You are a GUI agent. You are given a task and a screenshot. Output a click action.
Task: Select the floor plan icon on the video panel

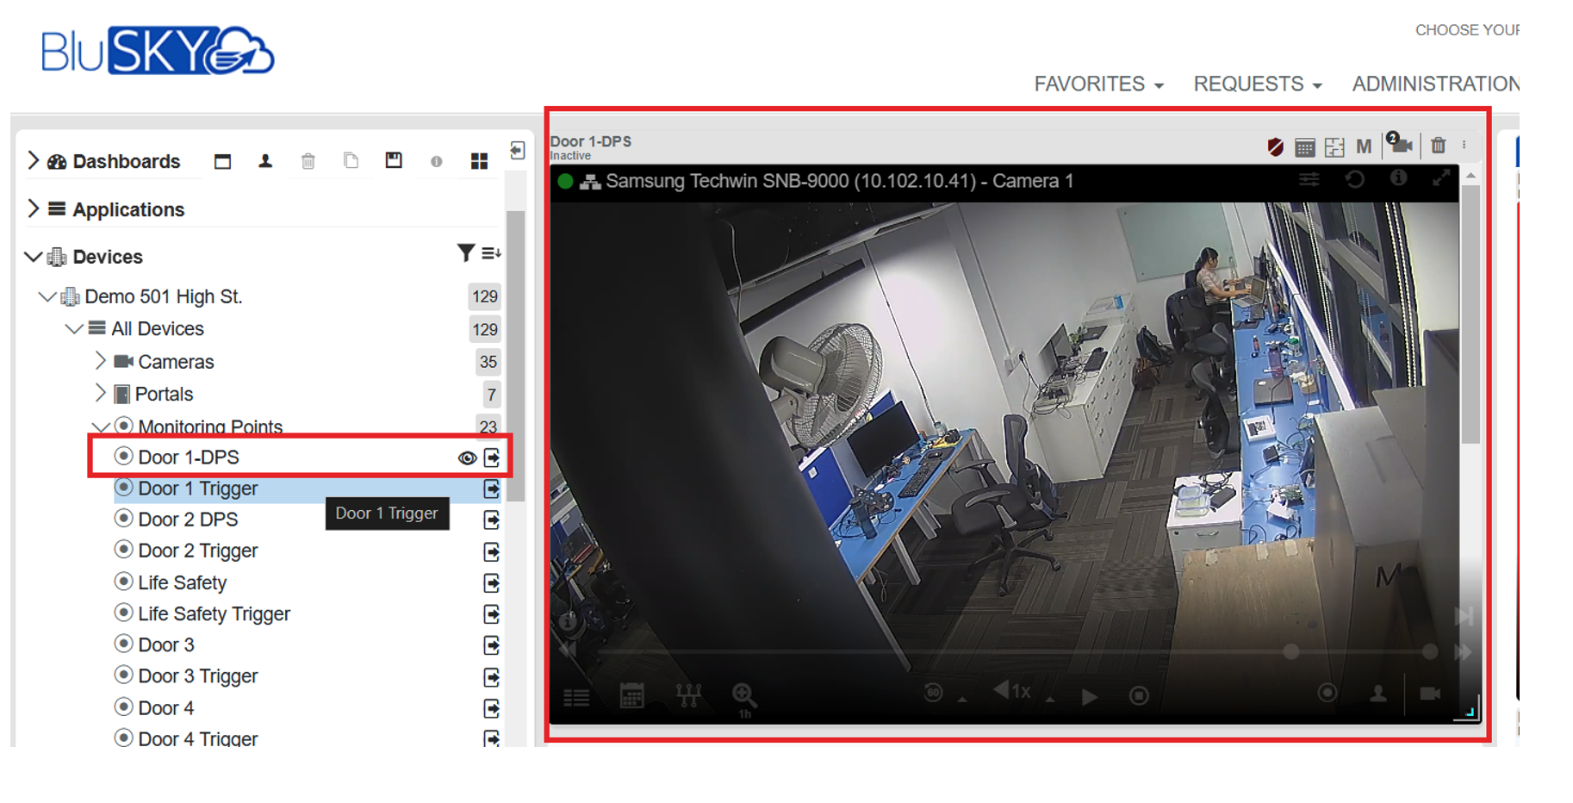[x=1334, y=146]
